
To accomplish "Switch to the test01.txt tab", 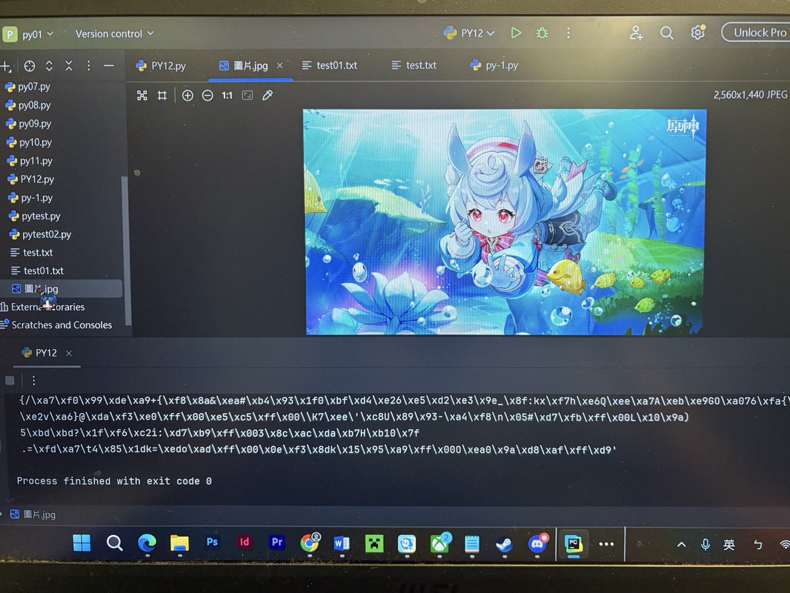I will click(329, 65).
